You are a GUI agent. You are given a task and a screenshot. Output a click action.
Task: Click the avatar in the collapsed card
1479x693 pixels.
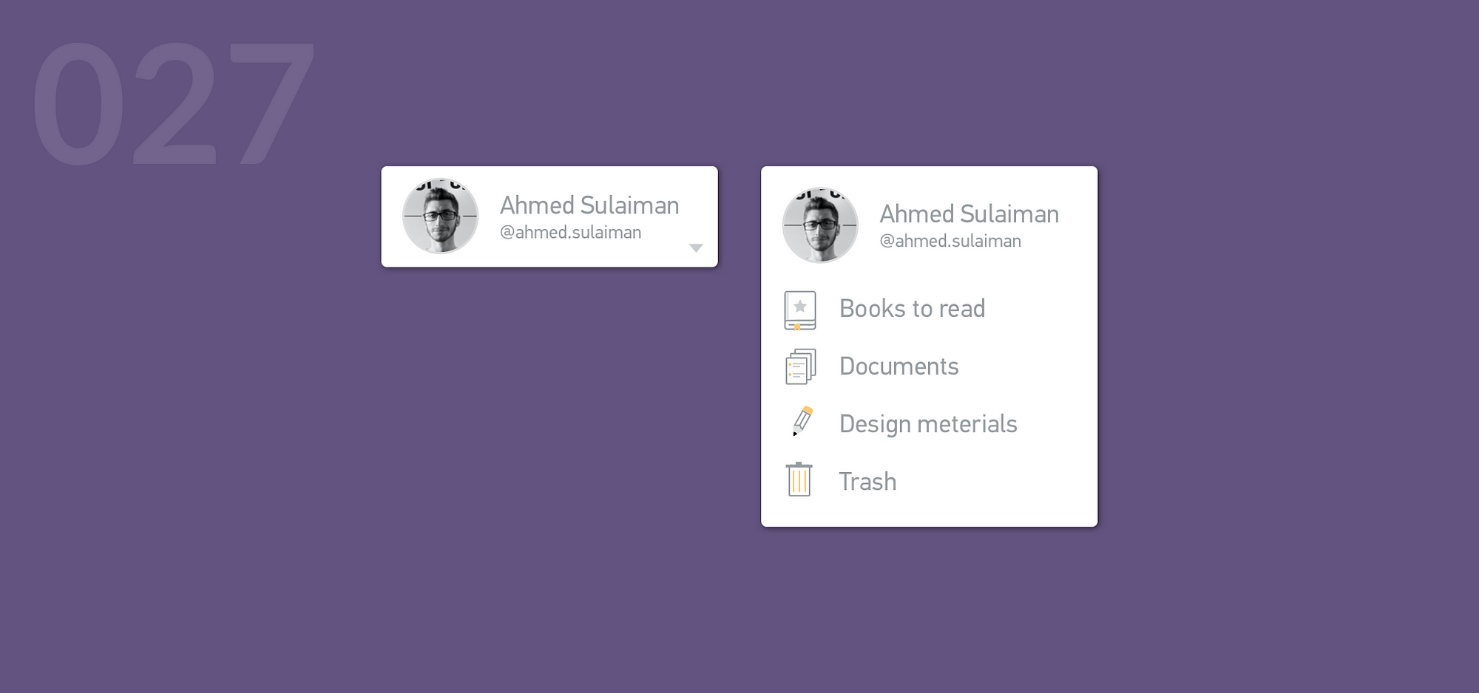(x=441, y=216)
